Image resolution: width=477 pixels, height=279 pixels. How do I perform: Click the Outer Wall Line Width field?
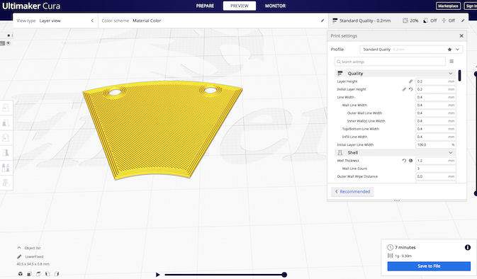[x=436, y=113]
